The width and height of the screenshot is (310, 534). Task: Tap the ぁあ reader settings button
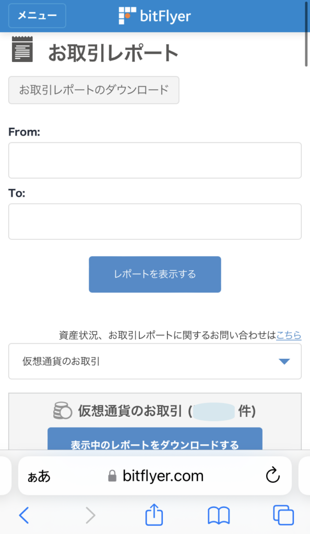[x=39, y=476]
